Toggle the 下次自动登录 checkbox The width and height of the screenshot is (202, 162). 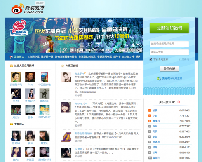[x=151, y=59]
